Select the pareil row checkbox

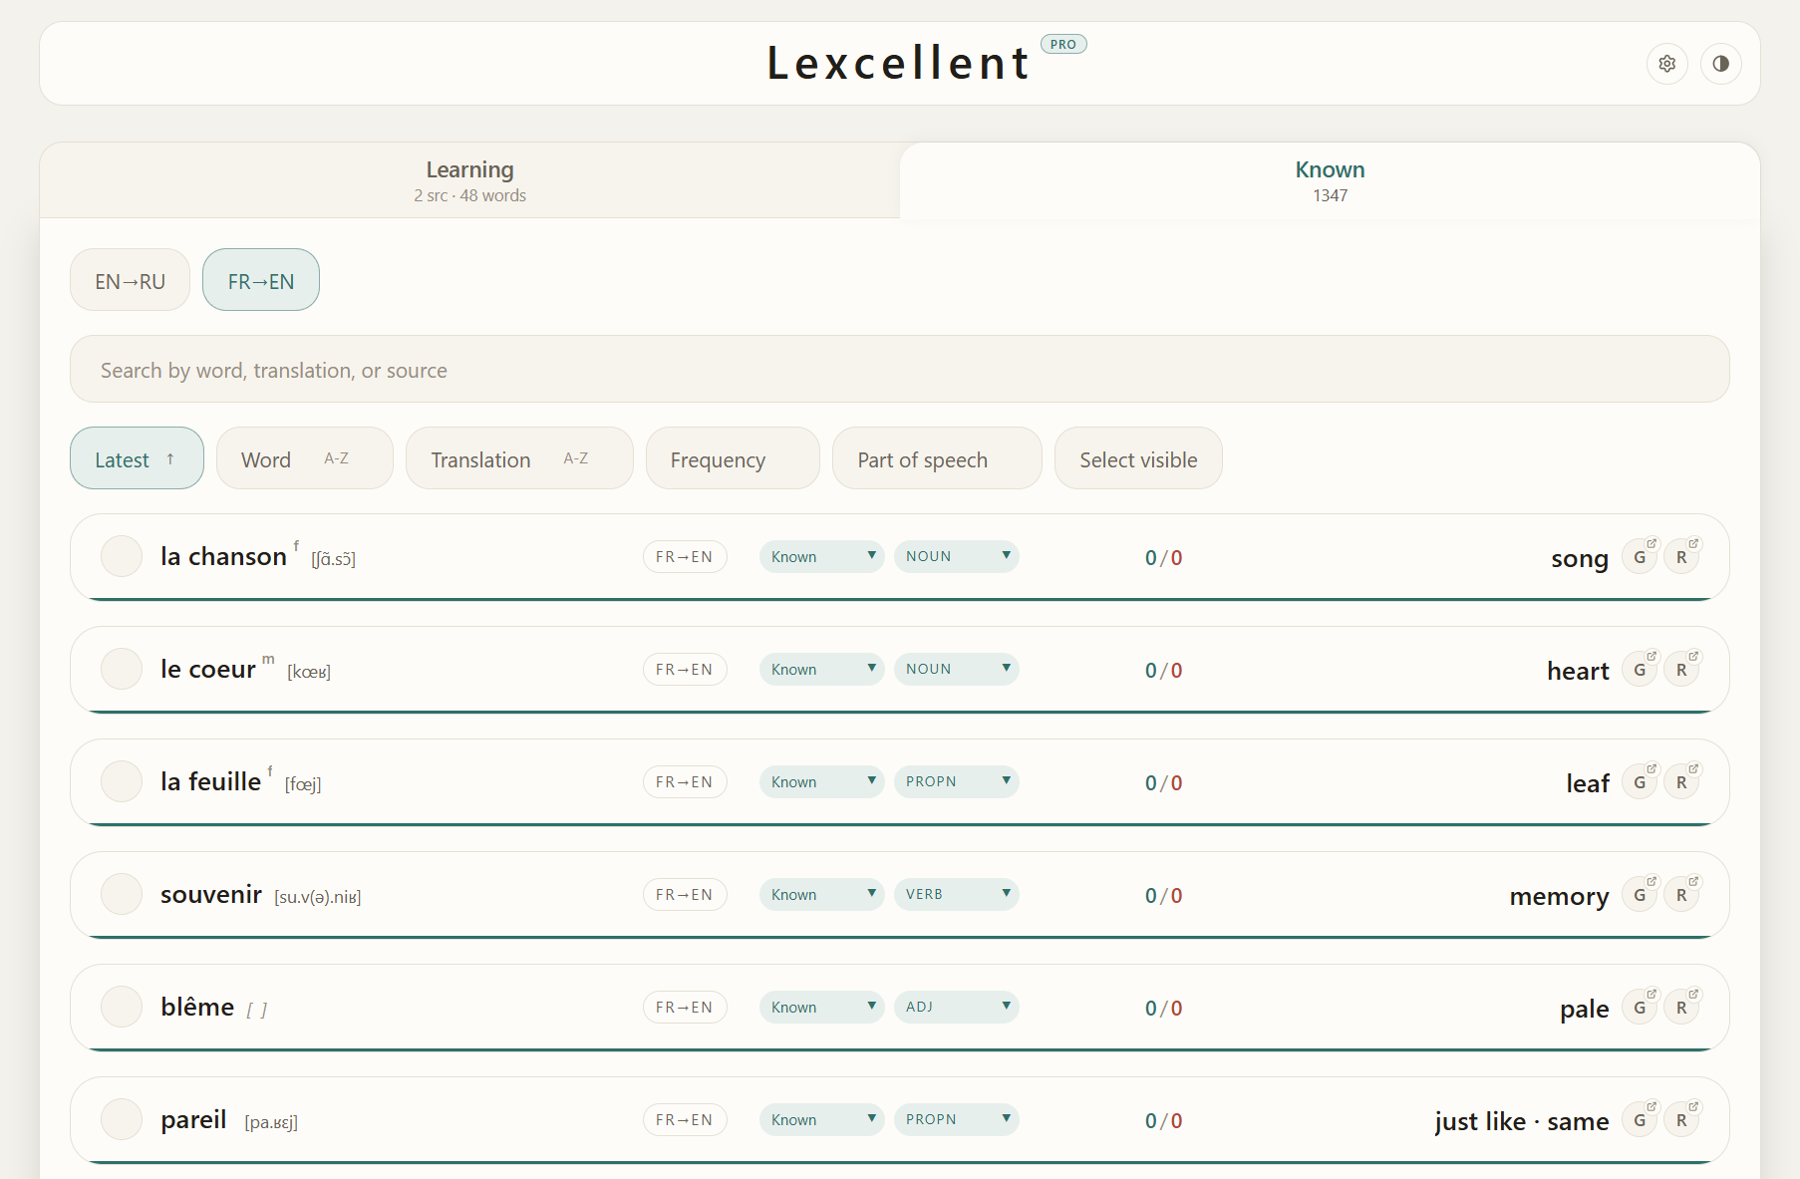pyautogui.click(x=122, y=1119)
